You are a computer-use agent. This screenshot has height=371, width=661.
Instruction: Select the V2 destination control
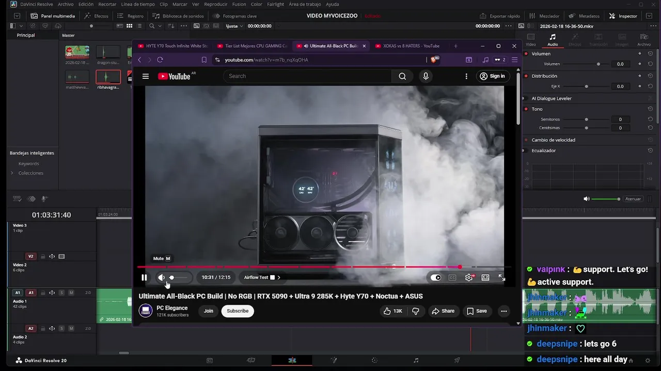pyautogui.click(x=30, y=256)
